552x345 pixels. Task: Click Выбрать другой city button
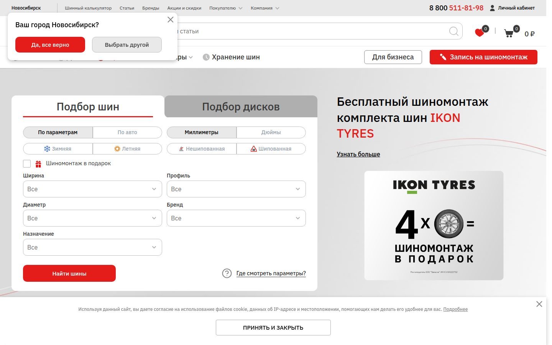point(127,44)
